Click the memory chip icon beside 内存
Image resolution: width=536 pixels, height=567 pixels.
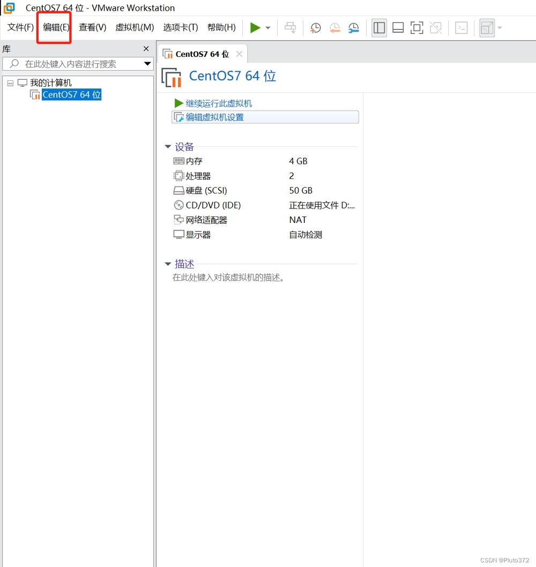pos(178,161)
